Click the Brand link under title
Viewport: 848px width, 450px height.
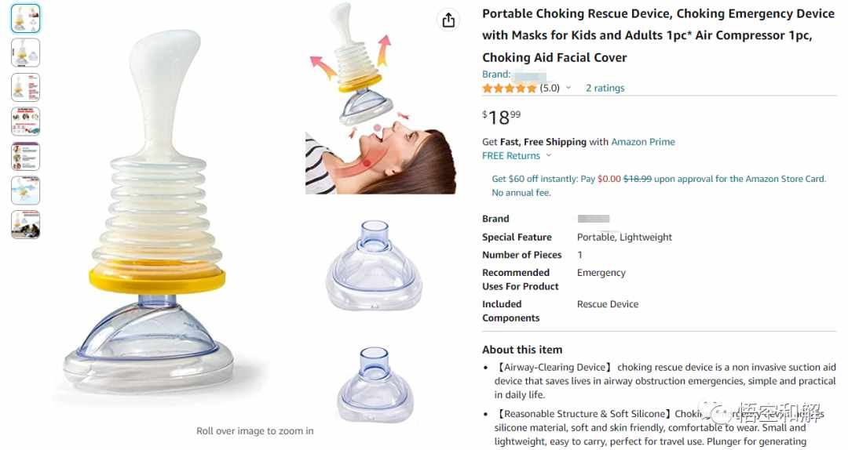[x=514, y=74]
